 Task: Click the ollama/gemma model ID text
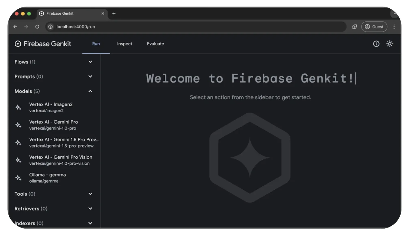pos(44,181)
